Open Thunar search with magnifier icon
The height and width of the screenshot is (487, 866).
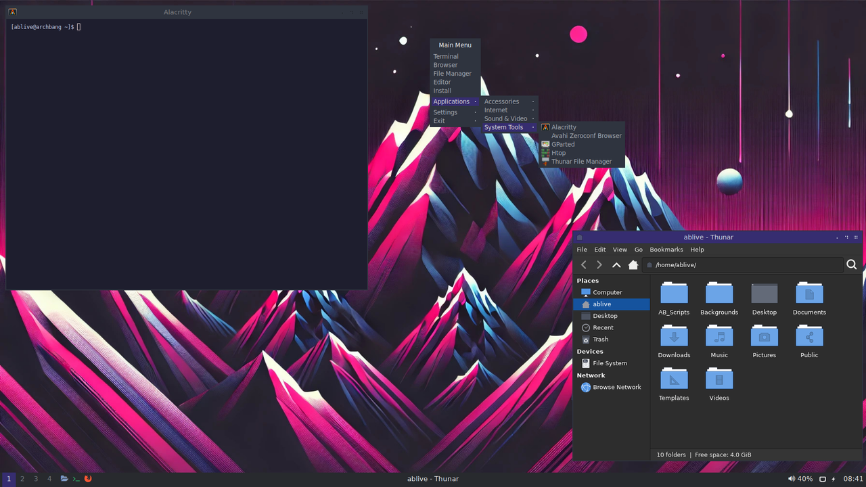(852, 265)
